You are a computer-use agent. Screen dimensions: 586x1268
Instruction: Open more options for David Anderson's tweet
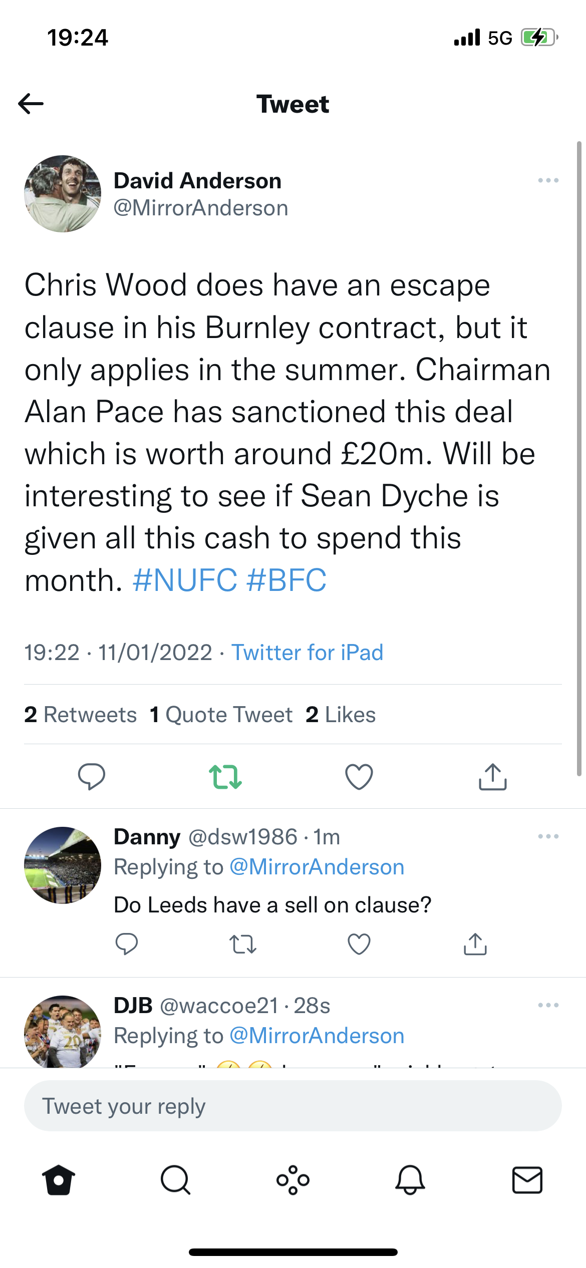pos(548,180)
